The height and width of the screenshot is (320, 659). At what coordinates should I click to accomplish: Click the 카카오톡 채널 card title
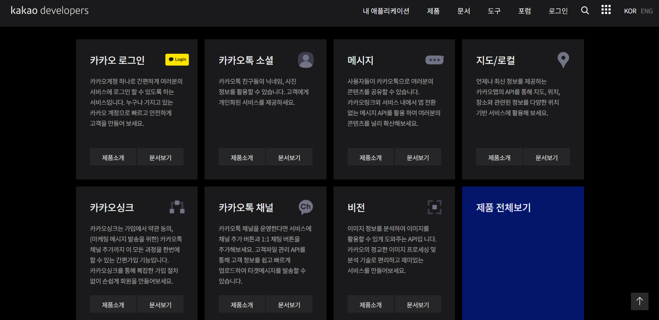coord(246,207)
